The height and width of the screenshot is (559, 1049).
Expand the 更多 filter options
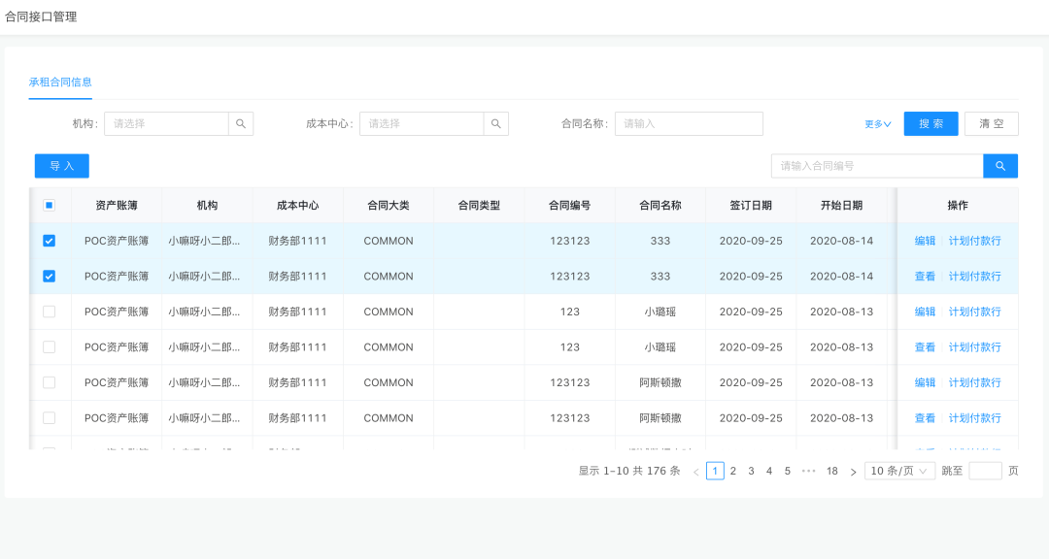click(877, 124)
